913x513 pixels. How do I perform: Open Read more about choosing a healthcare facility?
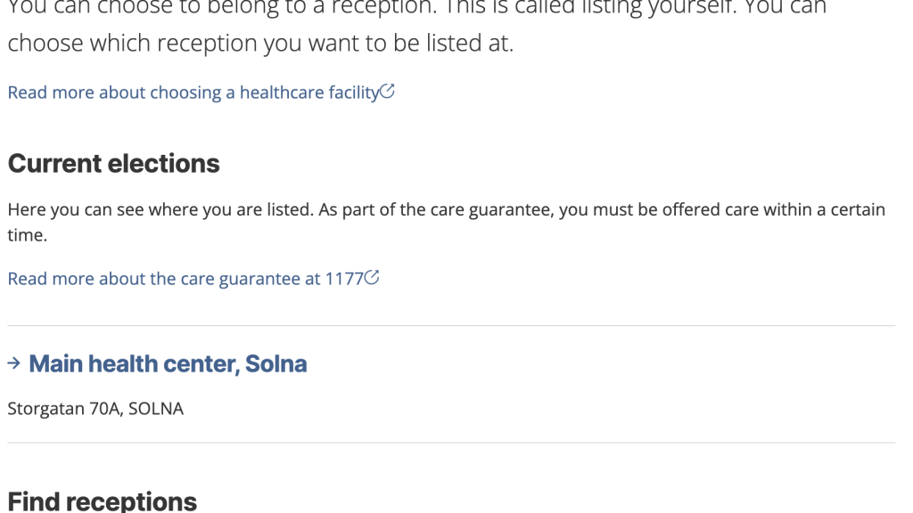point(193,93)
